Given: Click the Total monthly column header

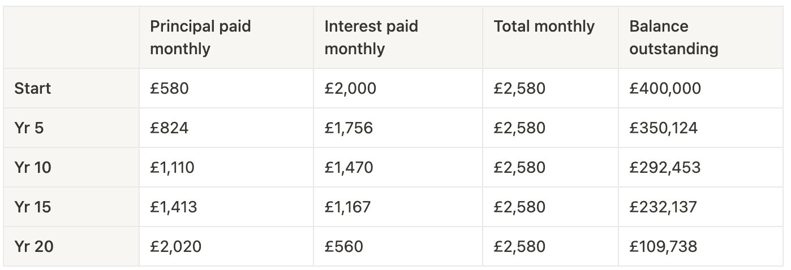Looking at the screenshot, I should coord(550,37).
